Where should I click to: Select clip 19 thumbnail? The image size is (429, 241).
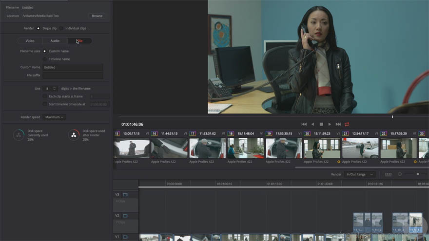click(x=284, y=148)
